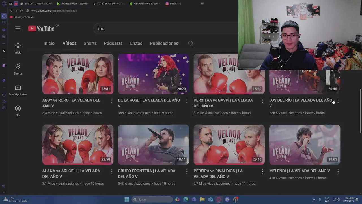Switch to the Publicaciones channel tab
This screenshot has width=362, height=204.
click(164, 43)
